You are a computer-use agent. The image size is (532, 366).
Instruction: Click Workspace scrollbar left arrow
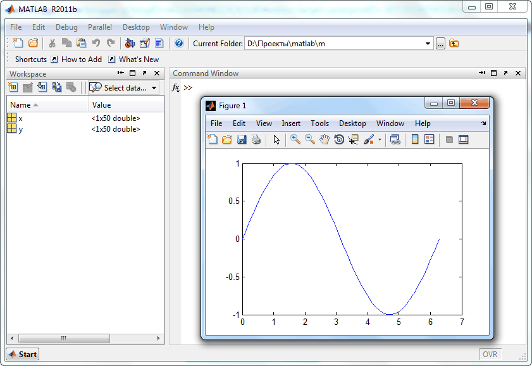[12, 338]
